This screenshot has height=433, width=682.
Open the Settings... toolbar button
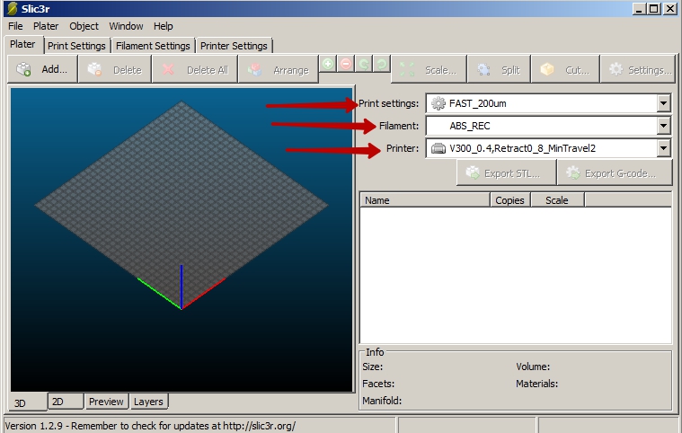(639, 69)
